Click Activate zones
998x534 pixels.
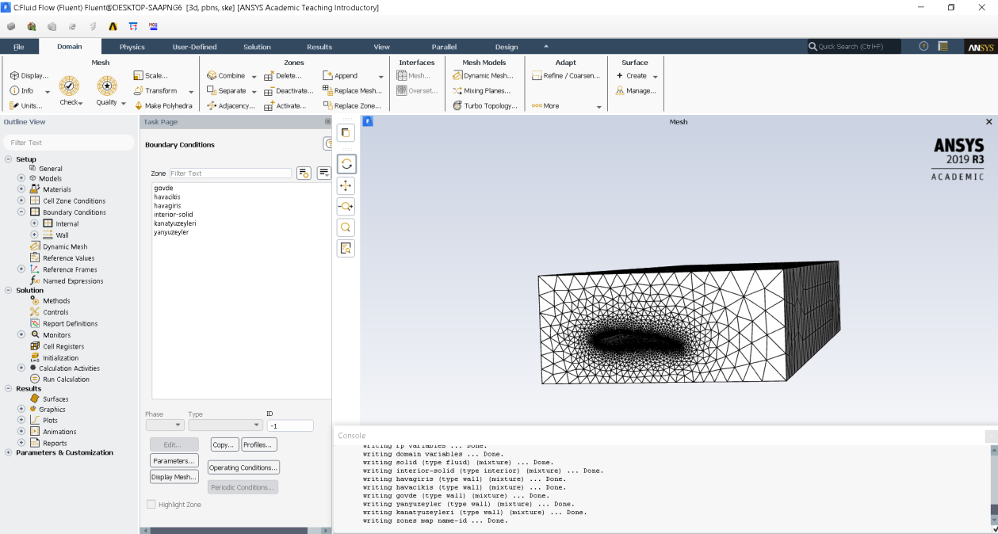(x=285, y=105)
